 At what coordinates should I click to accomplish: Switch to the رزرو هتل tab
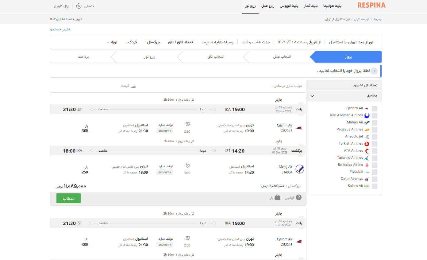tap(268, 6)
